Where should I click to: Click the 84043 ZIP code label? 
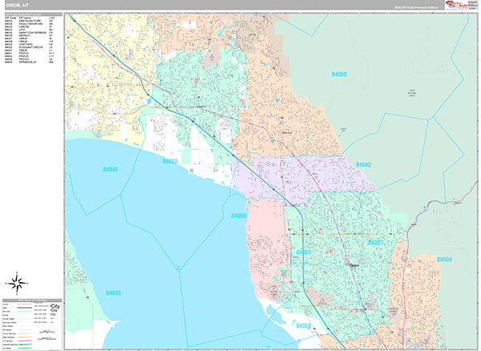point(110,169)
